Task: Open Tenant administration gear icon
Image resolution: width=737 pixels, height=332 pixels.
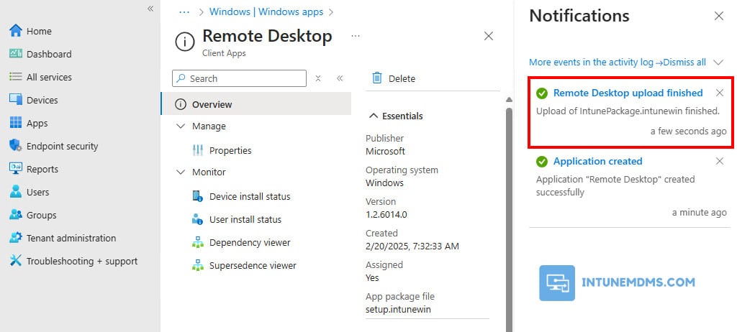Action: pos(16,238)
